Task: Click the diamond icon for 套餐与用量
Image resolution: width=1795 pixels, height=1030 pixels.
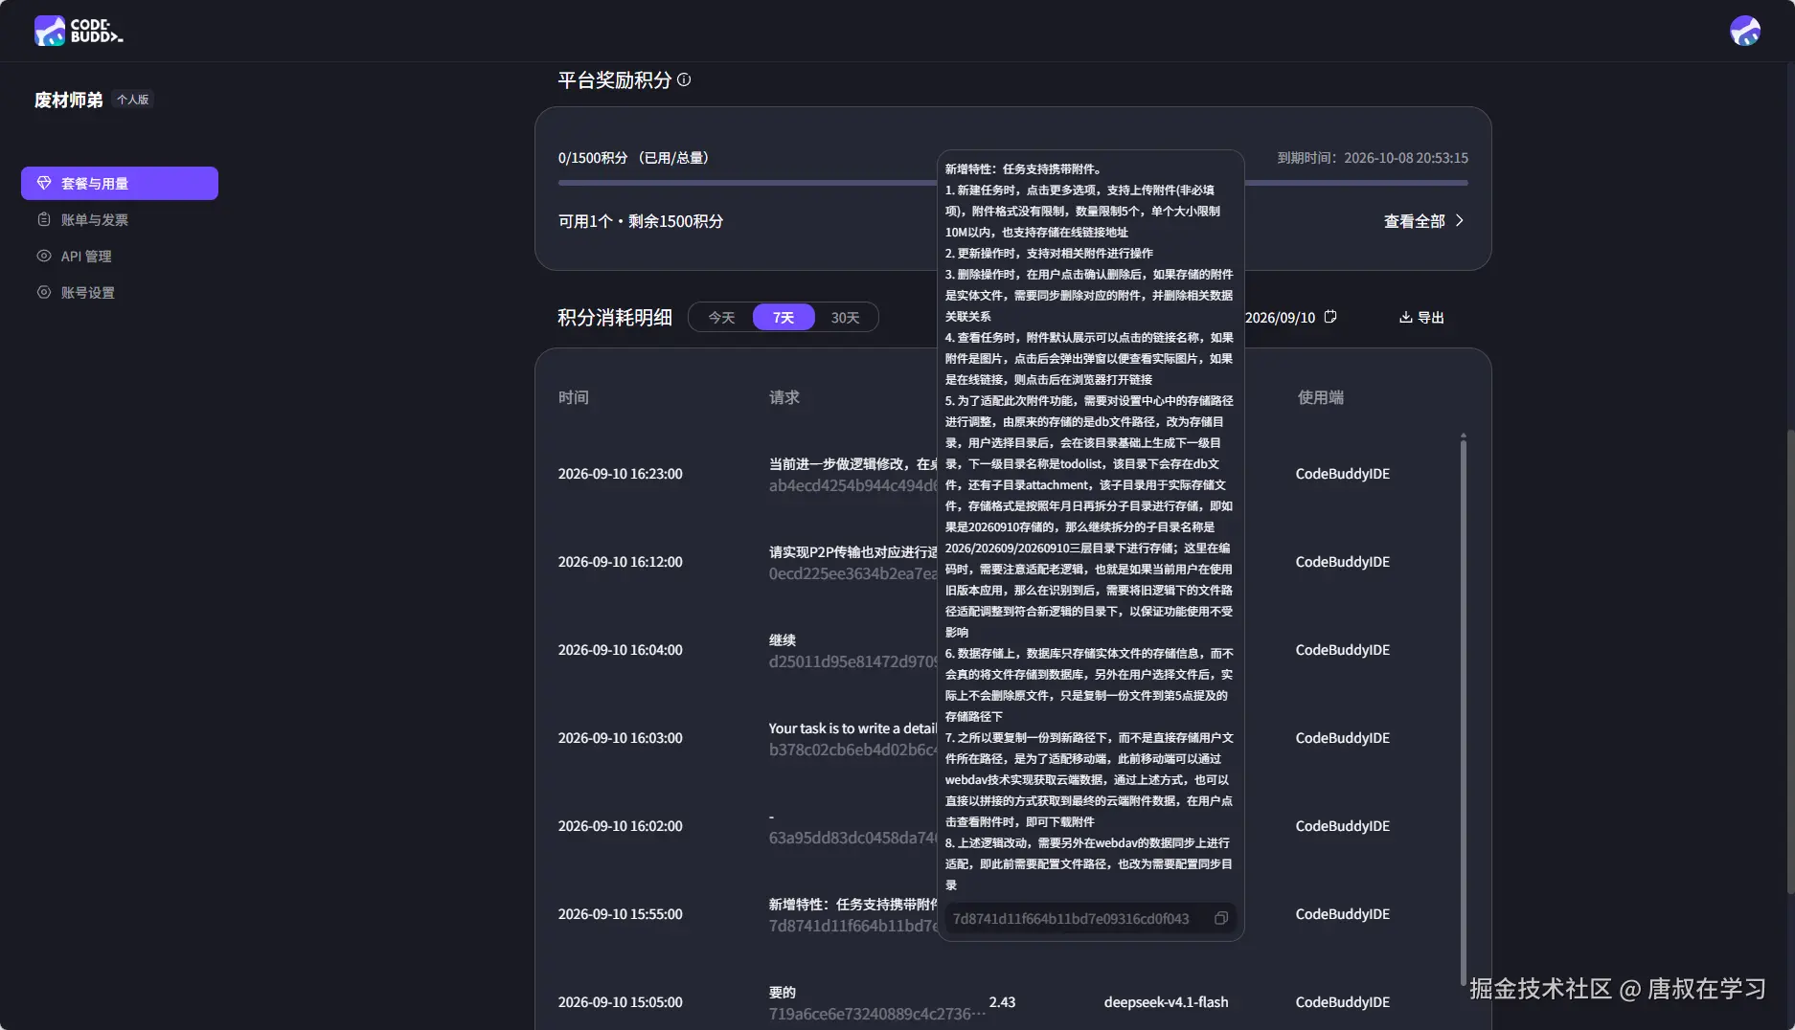Action: [44, 183]
